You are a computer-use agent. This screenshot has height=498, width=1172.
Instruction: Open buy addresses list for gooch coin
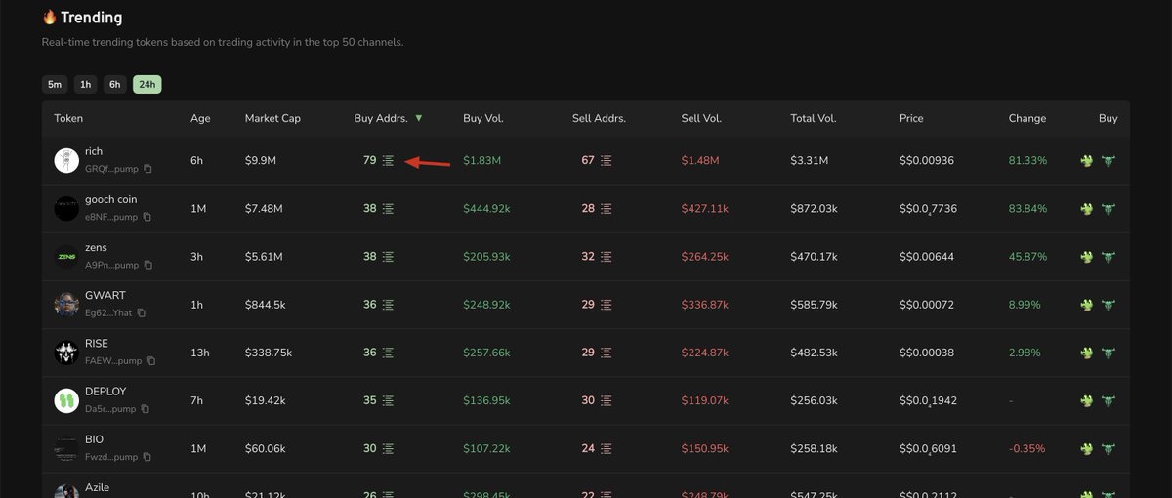388,208
